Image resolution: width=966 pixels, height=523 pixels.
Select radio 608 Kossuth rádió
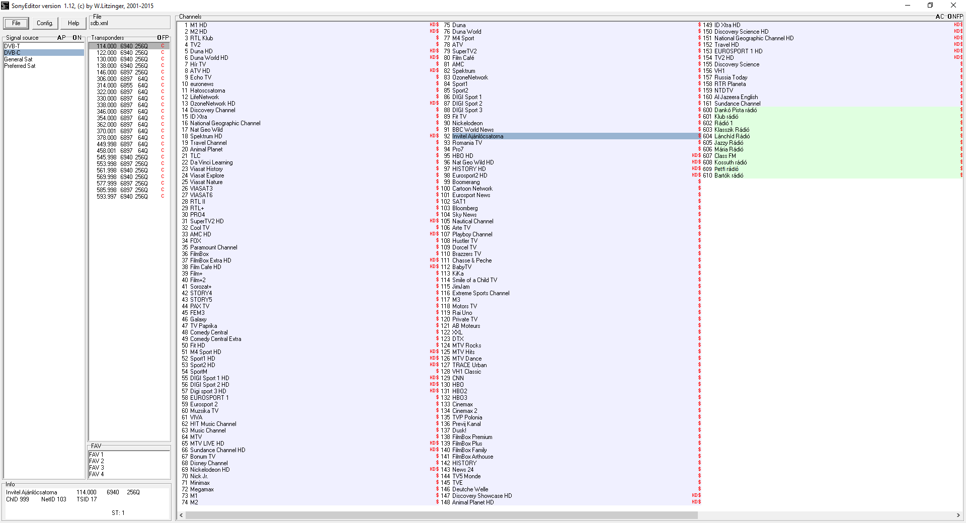click(832, 162)
